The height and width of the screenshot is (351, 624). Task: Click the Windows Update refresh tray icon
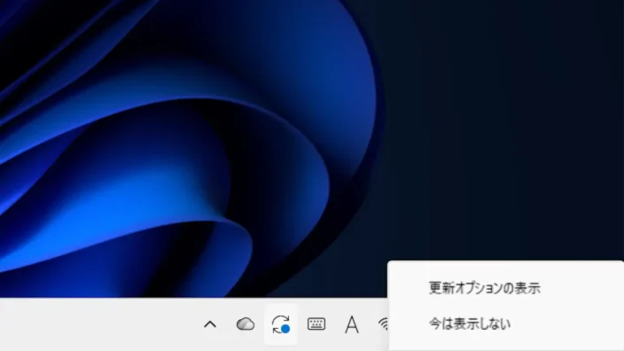[x=281, y=324]
